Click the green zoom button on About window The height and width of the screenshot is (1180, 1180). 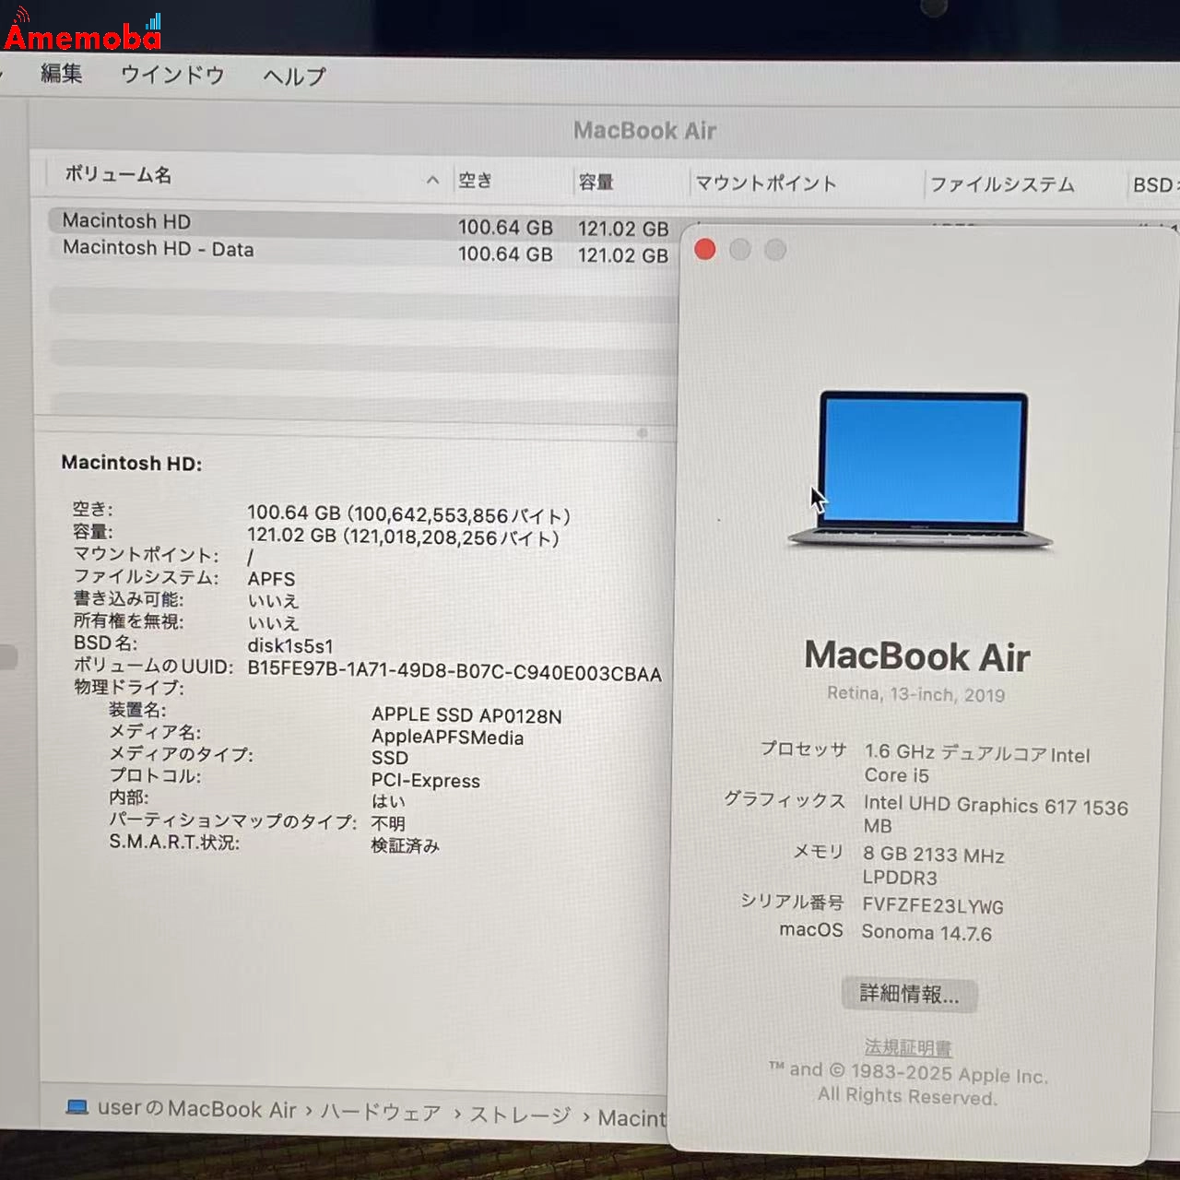point(774,250)
